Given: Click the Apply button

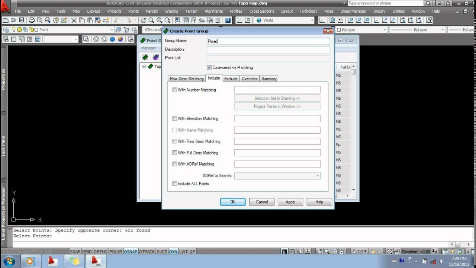Looking at the screenshot, I should pyautogui.click(x=290, y=202).
